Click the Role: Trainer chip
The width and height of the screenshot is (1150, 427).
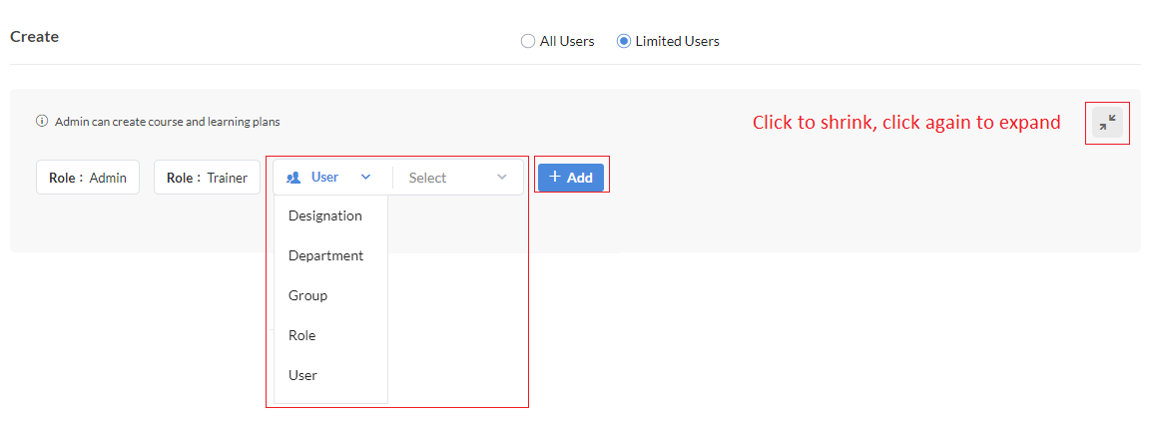point(207,178)
